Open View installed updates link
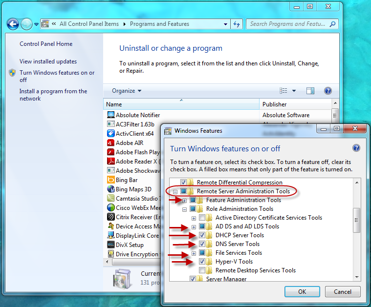371x307 pixels. (48, 61)
